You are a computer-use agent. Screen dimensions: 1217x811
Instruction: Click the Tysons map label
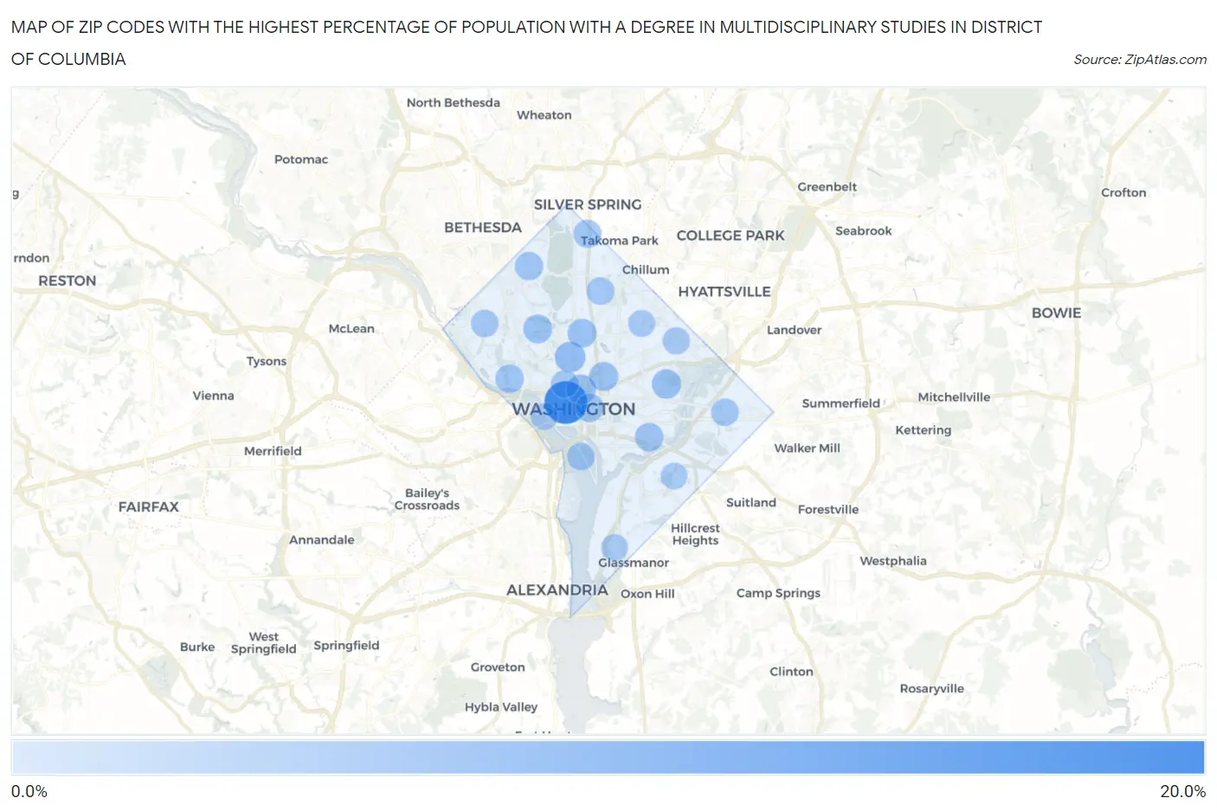[267, 362]
